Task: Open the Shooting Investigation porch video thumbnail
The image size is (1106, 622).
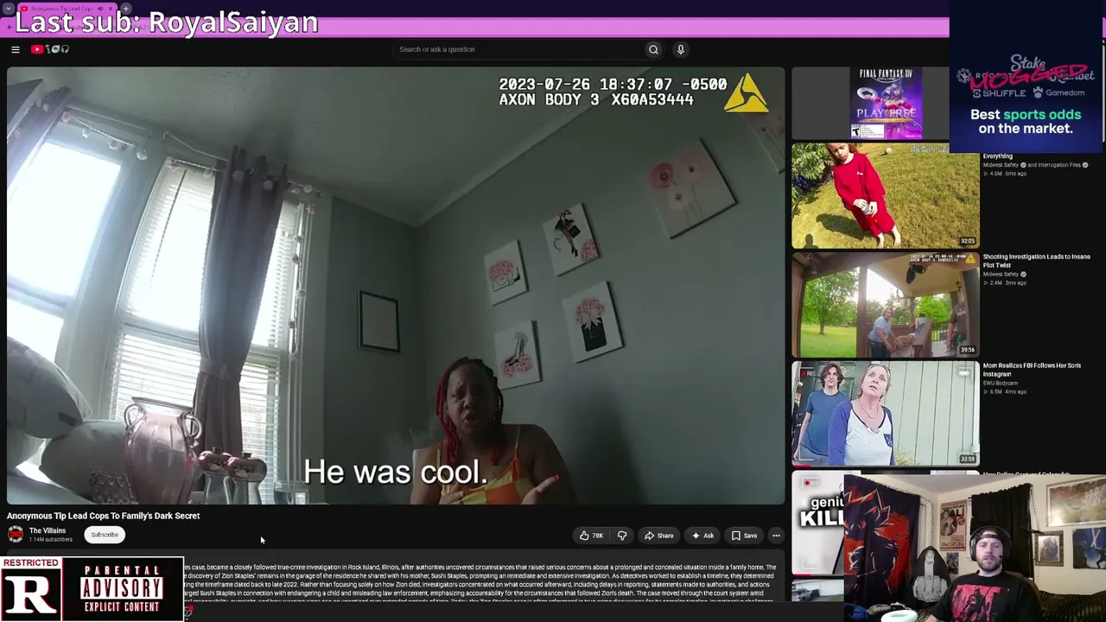Action: [886, 304]
